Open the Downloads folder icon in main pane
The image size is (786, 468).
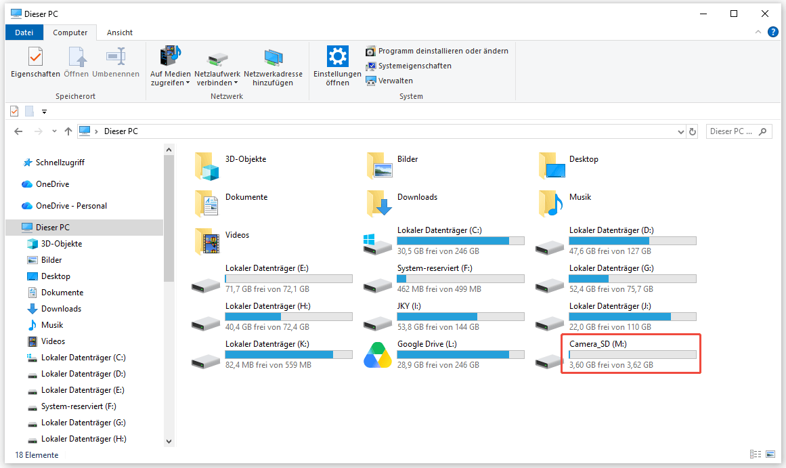[x=379, y=204]
